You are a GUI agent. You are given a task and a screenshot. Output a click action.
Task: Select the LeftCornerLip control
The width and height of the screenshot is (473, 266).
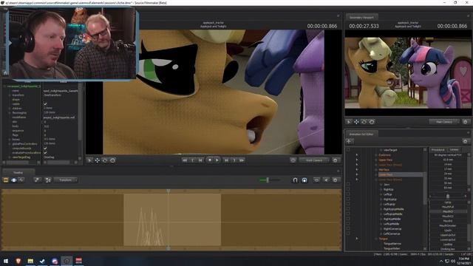392,233
